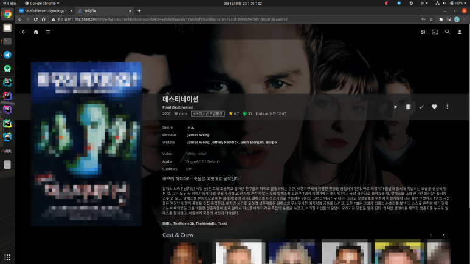Open the 공포 genre link
The height and width of the screenshot is (264, 470).
click(191, 127)
